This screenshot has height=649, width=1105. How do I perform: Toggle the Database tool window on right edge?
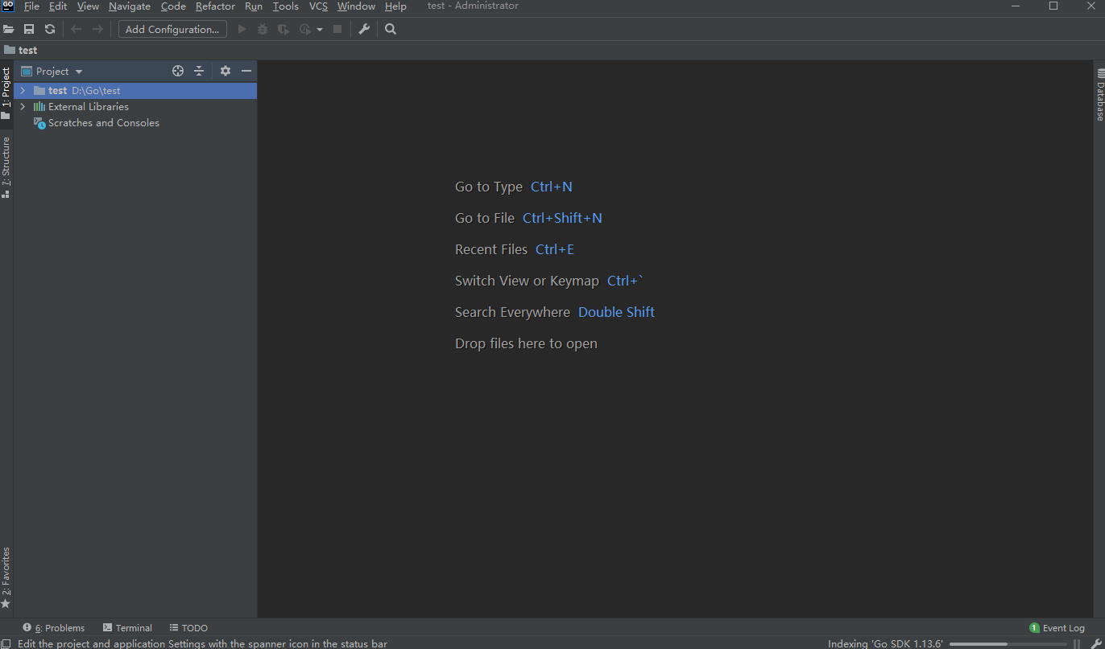click(1099, 96)
